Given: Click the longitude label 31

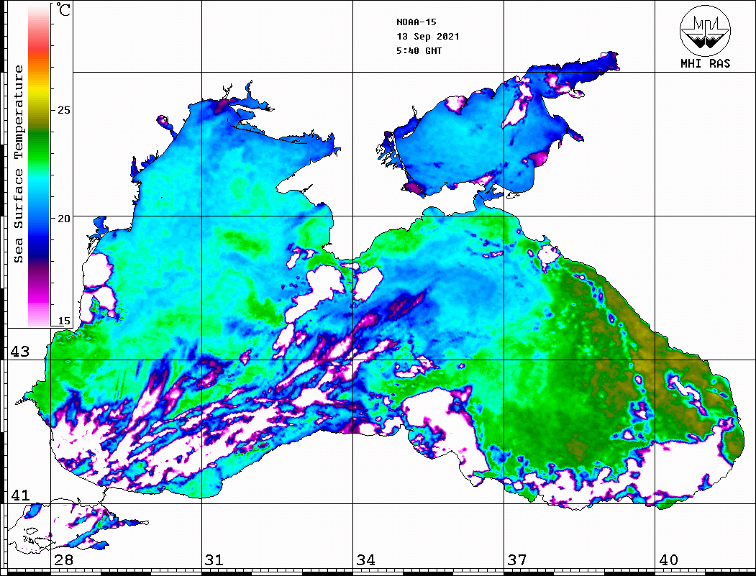Looking at the screenshot, I should (x=214, y=559).
